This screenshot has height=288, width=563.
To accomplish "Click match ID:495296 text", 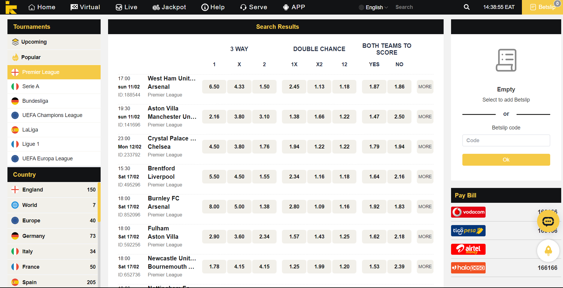I will coord(129,185).
